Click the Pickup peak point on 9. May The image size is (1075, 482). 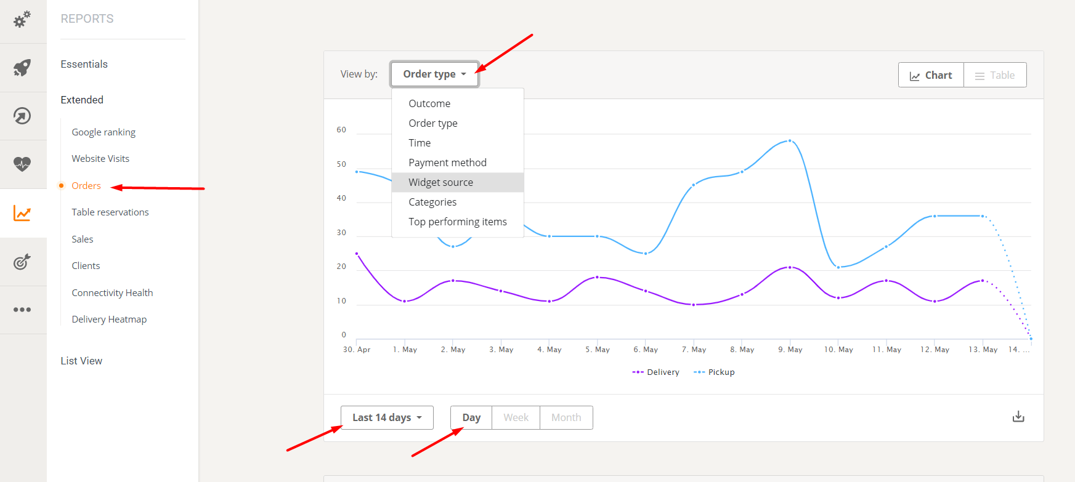[x=790, y=141]
